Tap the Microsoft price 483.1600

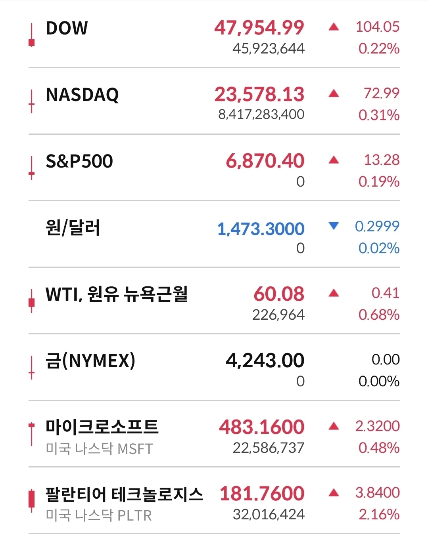(262, 427)
